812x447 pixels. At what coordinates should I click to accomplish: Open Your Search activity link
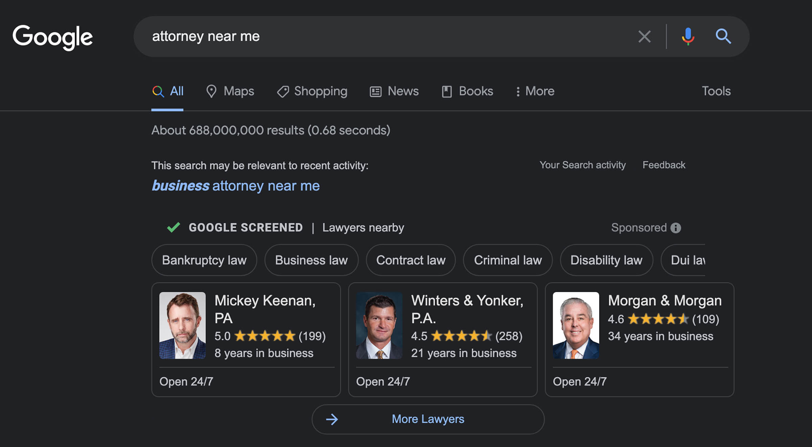point(583,165)
